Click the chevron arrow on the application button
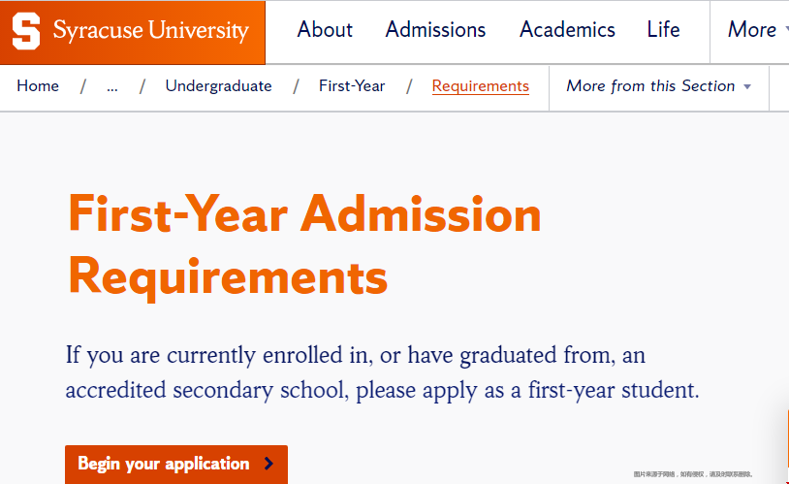This screenshot has width=789, height=484. point(269,464)
